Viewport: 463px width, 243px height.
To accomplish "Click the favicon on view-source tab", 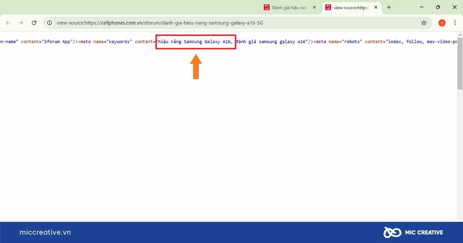I will pos(328,7).
